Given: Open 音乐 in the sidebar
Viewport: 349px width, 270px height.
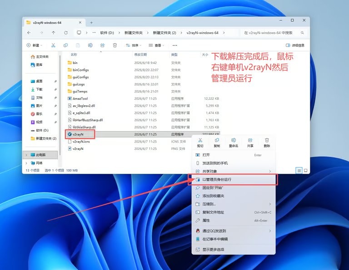Looking at the screenshot, I should (36, 114).
